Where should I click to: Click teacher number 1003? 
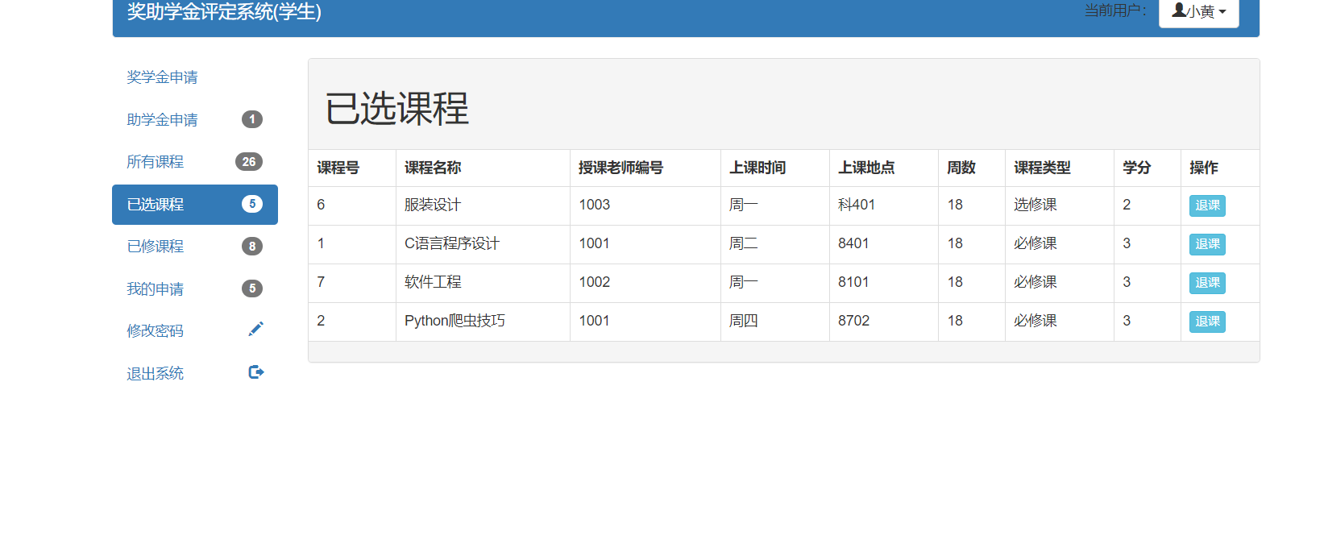(595, 205)
